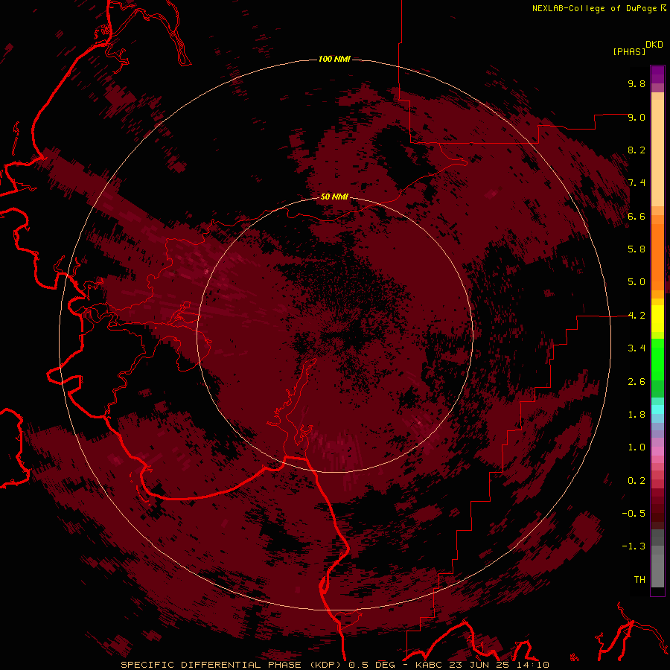Click the 0.2 legend value

(x=636, y=481)
